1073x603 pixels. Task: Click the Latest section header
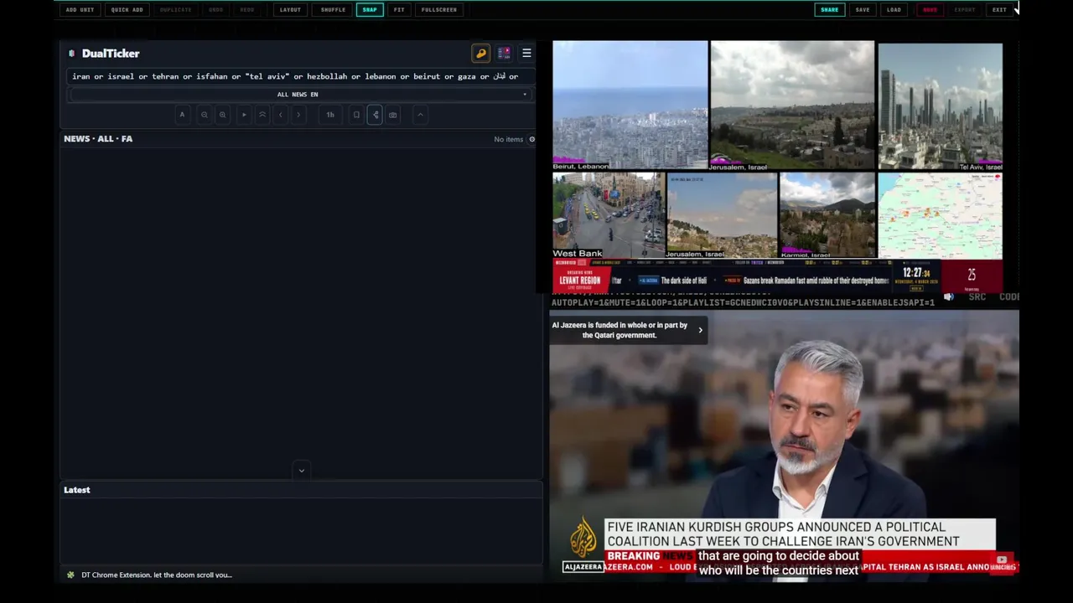[x=77, y=490]
